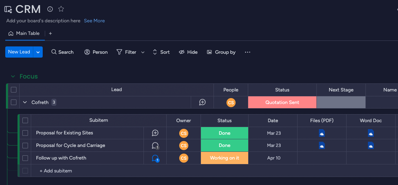
Task: Open conversation for Follow up with Cofreth
Action: point(155,158)
